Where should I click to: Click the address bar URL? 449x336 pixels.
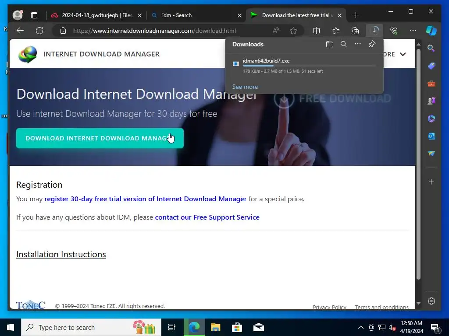[154, 31]
